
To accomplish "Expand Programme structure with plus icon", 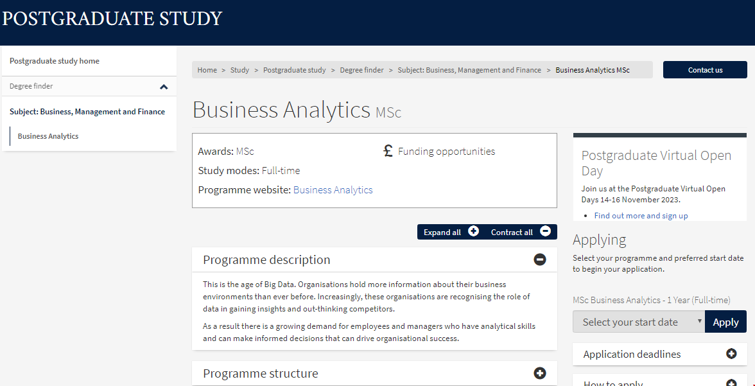I will tap(540, 373).
